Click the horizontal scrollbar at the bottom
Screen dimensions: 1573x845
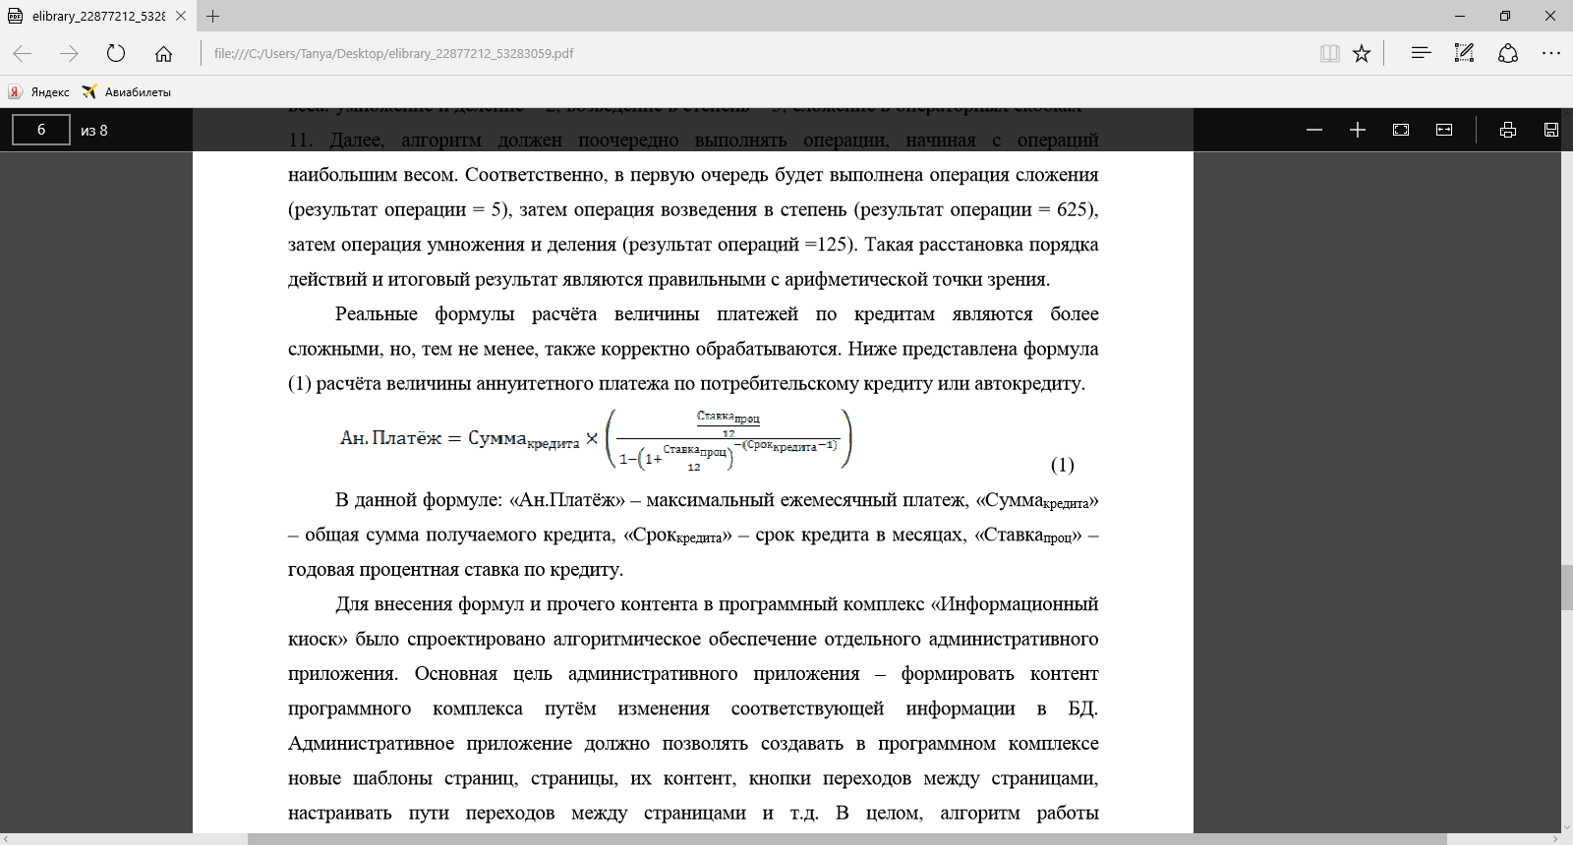pyautogui.click(x=845, y=839)
